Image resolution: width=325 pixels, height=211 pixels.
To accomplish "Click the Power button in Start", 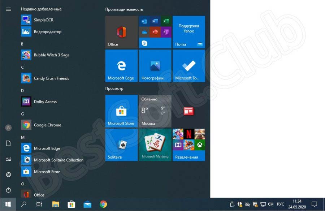I will (x=8, y=190).
